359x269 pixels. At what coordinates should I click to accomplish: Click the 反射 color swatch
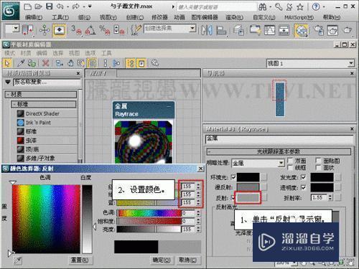(248, 197)
